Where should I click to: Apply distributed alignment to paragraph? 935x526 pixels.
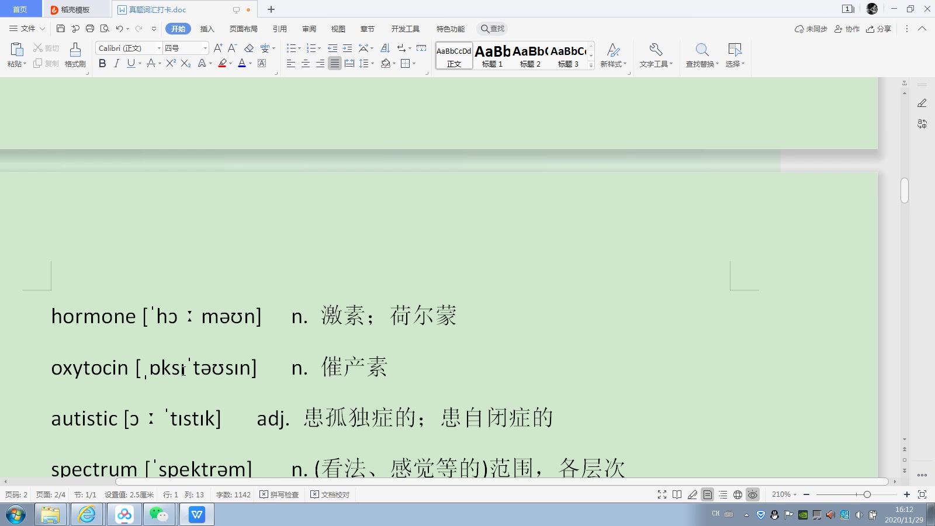point(349,63)
